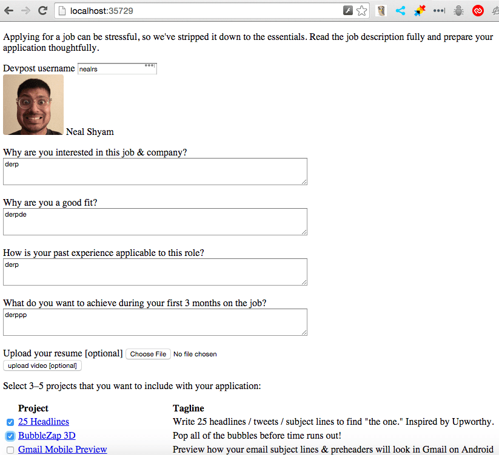Open the Gmail Mobile Preview link
Image resolution: width=499 pixels, height=455 pixels.
coord(62,450)
